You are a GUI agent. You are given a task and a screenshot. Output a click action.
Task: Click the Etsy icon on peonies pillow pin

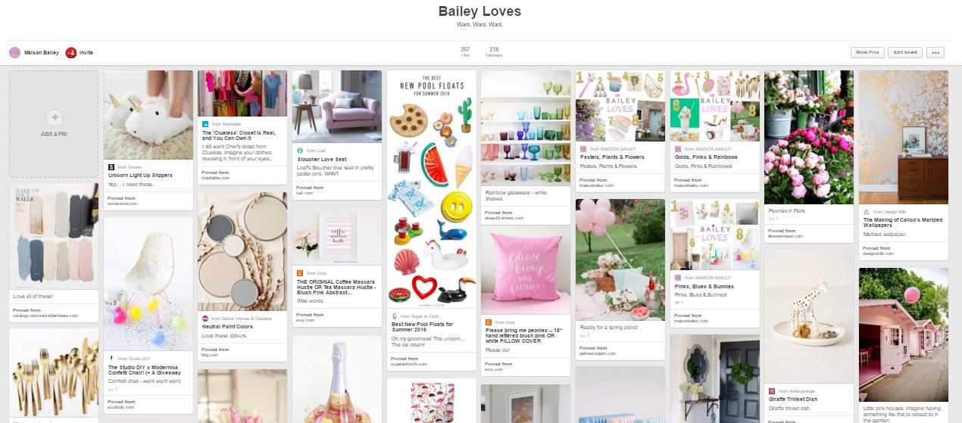pos(488,322)
